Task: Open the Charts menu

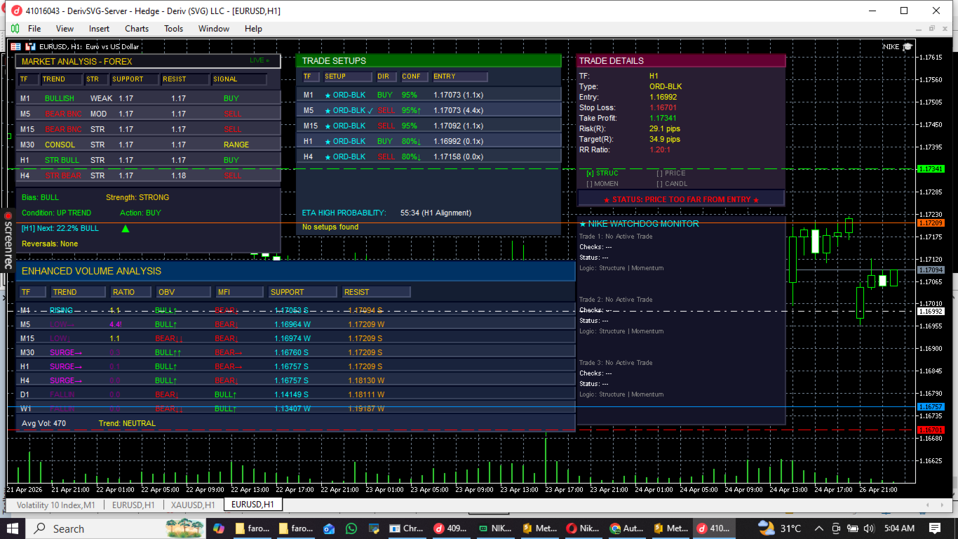Action: point(137,29)
